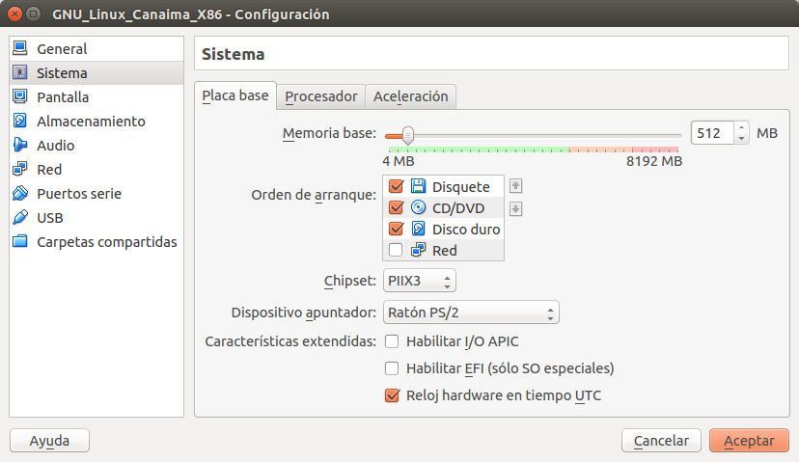Image resolution: width=799 pixels, height=462 pixels.
Task: Enable the Habilitar I/O APIC checkbox
Action: (392, 341)
